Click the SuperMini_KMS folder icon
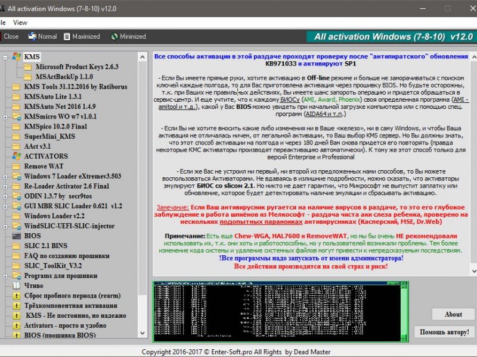477x357 pixels. coord(17,137)
